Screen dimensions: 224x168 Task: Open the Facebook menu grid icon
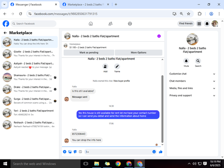[199, 24]
